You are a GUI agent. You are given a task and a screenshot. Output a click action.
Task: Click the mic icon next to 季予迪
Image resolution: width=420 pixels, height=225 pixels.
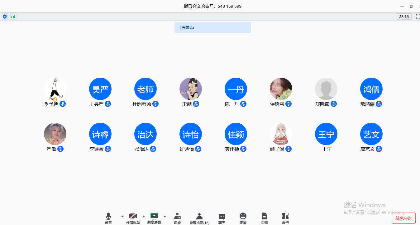[x=63, y=104]
